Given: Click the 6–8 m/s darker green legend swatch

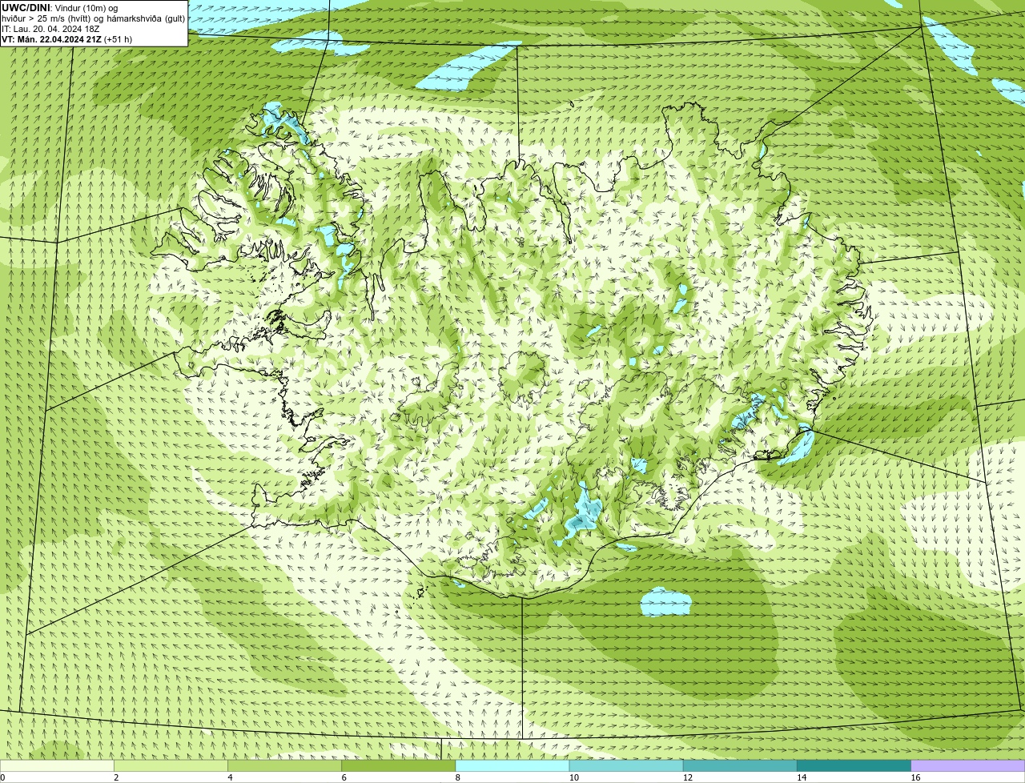Looking at the screenshot, I should (x=399, y=765).
